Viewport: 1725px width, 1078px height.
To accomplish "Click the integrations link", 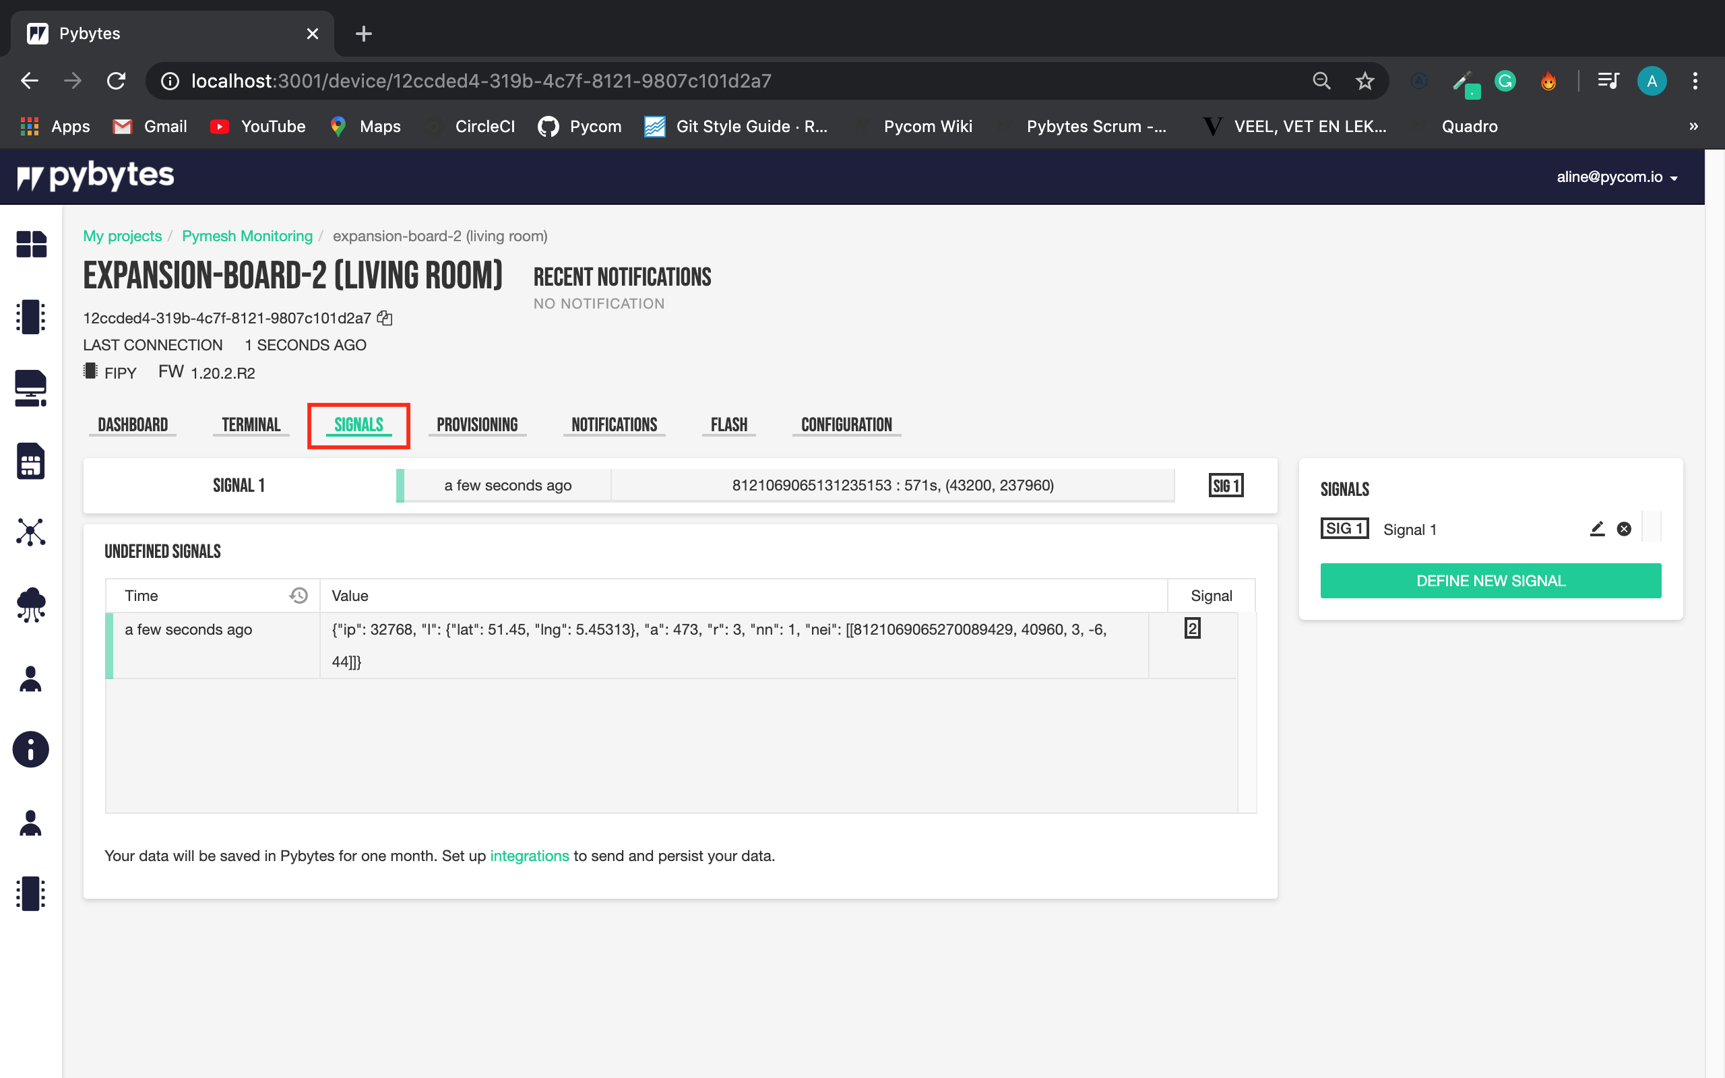I will (529, 856).
